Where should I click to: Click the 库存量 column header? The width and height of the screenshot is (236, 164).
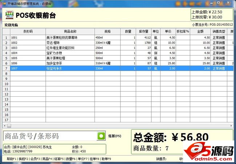(143, 31)
